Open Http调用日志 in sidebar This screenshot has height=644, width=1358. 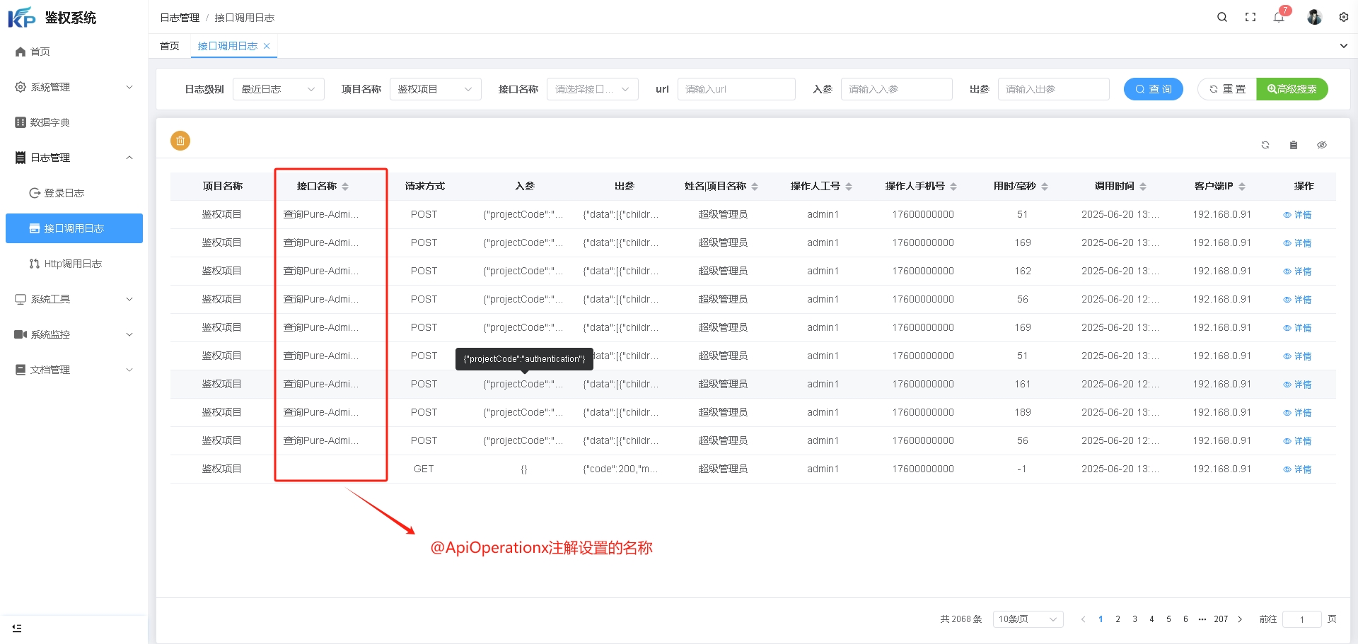73,264
